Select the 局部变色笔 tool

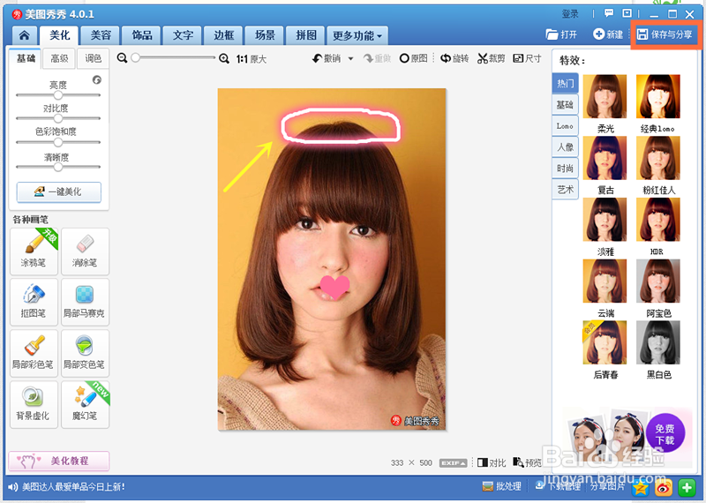[x=85, y=353]
